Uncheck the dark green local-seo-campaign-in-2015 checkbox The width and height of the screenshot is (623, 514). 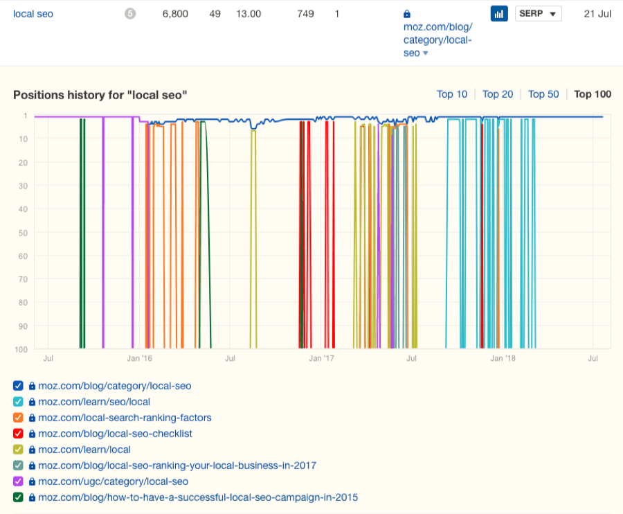coord(18,497)
